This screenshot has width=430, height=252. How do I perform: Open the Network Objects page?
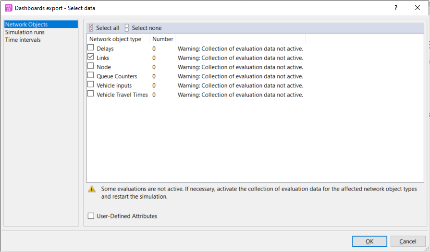click(26, 24)
